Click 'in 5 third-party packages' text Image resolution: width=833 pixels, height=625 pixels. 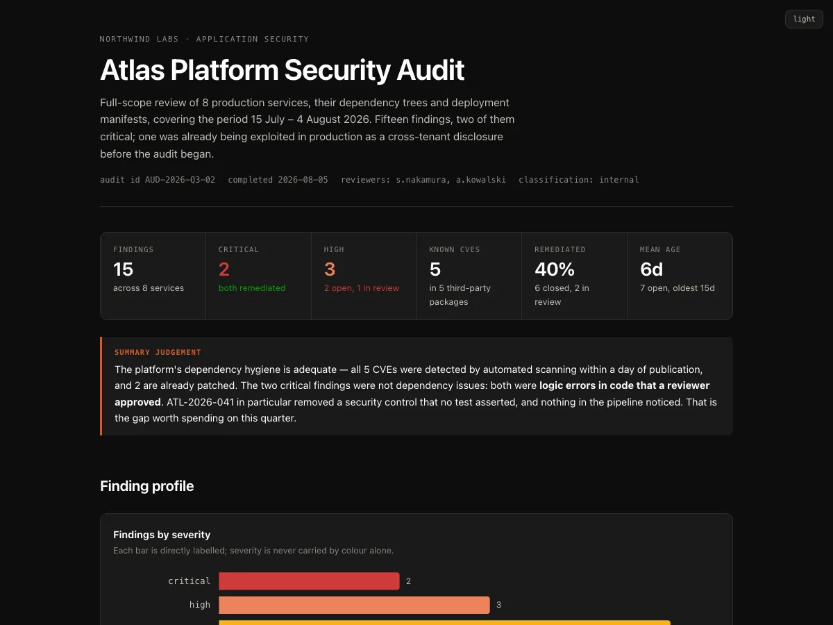pyautogui.click(x=460, y=295)
